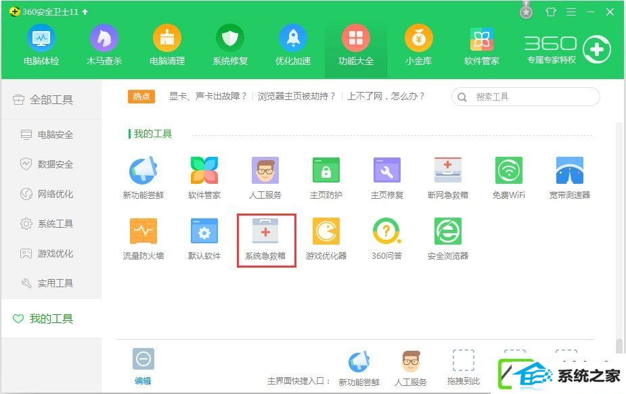Open 木马查杀 scan
The width and height of the screenshot is (626, 394).
pos(104,45)
